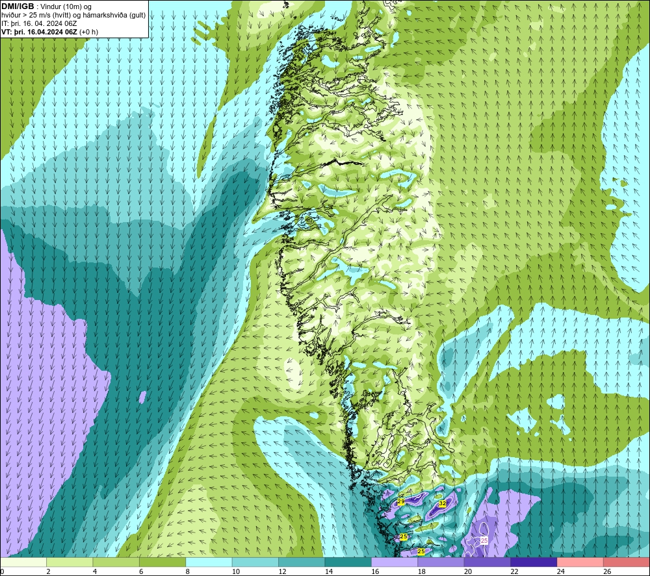Click the 'VT: þri. 16.04.2024 06Z' line
Screen dimensions: 650x576
point(39,32)
